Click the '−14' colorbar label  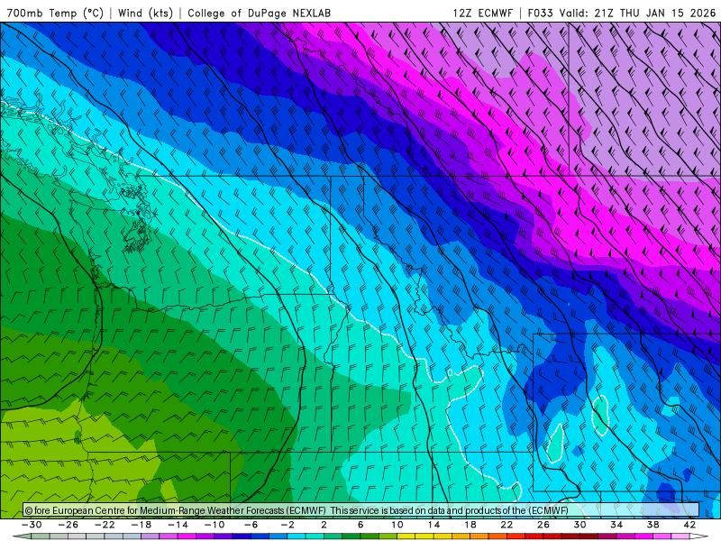(178, 525)
